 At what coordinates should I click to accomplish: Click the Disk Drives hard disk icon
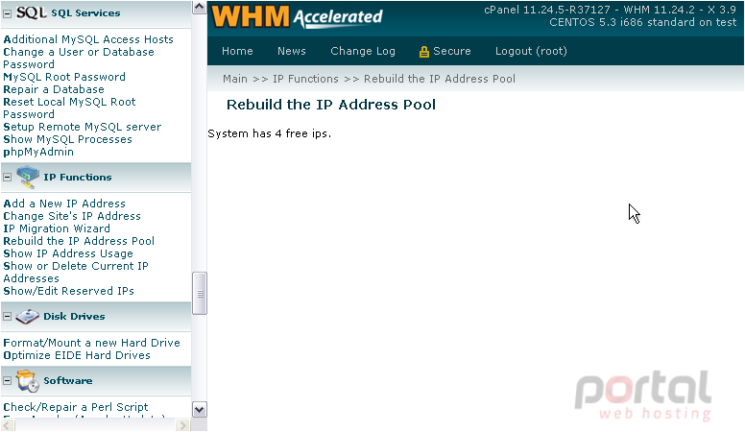point(27,317)
